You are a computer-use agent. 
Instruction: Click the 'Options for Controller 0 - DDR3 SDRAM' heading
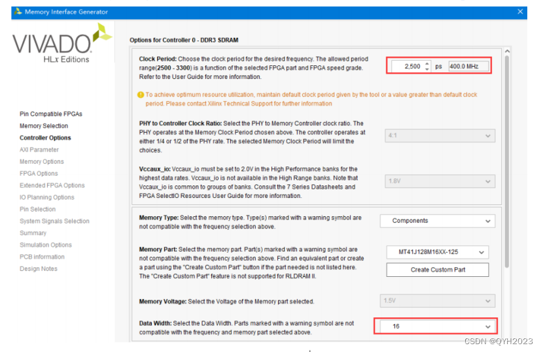tap(184, 40)
